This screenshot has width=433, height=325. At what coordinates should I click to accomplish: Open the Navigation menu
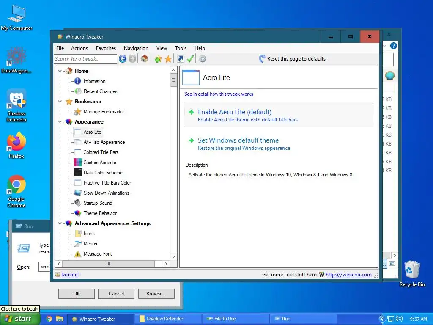(136, 48)
